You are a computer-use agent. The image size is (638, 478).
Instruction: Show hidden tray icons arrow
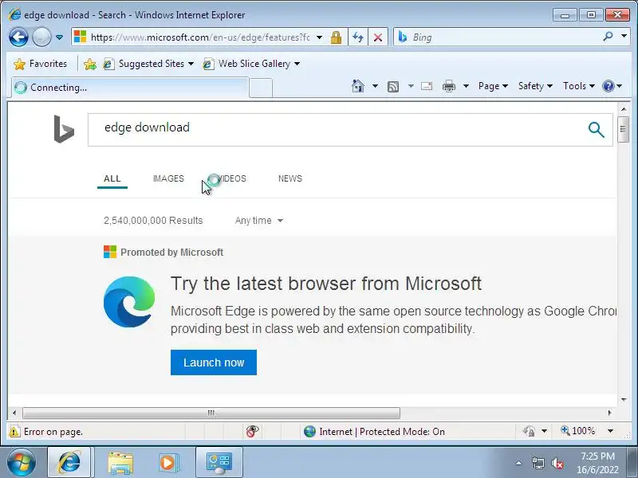pyautogui.click(x=519, y=463)
